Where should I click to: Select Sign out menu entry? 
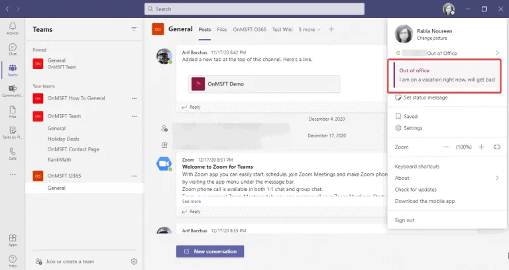(404, 220)
